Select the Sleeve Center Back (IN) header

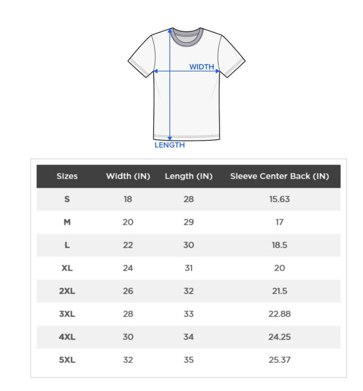[279, 176]
